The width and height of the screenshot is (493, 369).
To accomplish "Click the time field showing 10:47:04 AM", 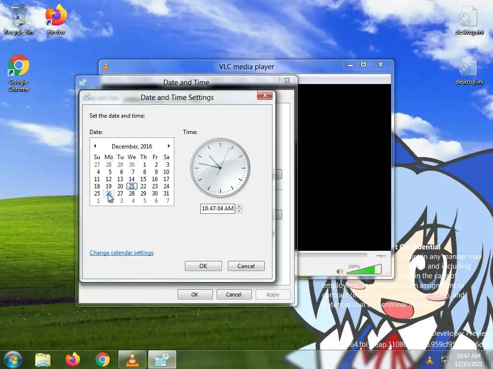I will click(x=218, y=209).
